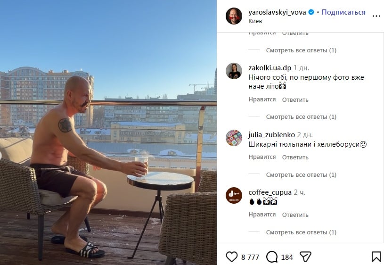Open the yaroslavskyi_vova username link
384x265 pixels.
pos(277,12)
